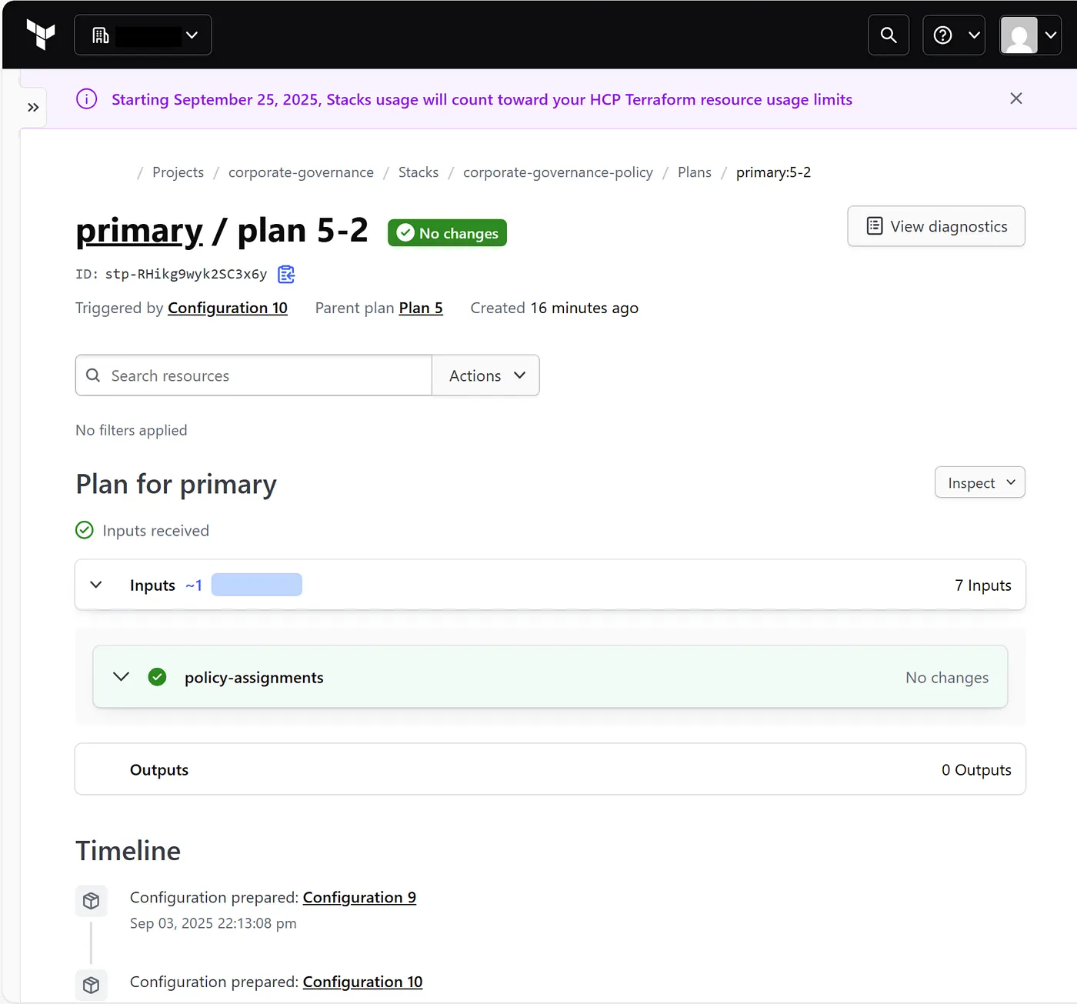Expand the collapsed sidebar with double chevron
This screenshot has height=1004, width=1077.
(33, 107)
